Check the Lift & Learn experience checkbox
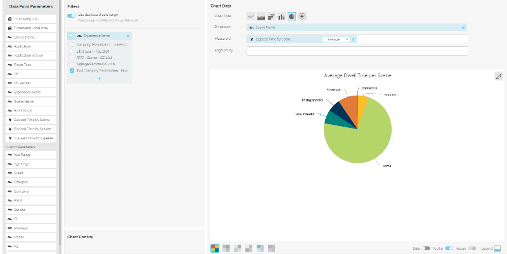Viewport: 507px width, 254px height. point(72,51)
